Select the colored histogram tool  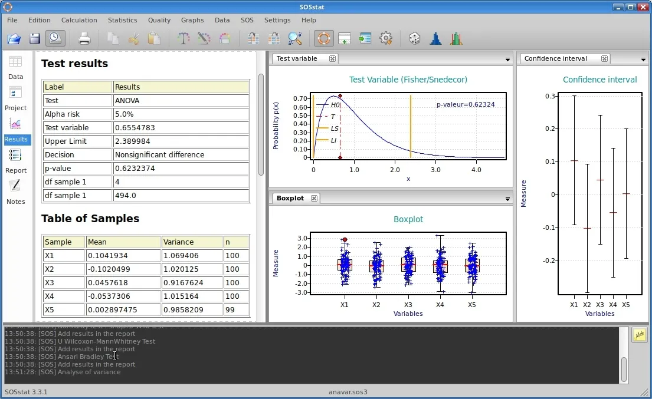click(x=456, y=38)
